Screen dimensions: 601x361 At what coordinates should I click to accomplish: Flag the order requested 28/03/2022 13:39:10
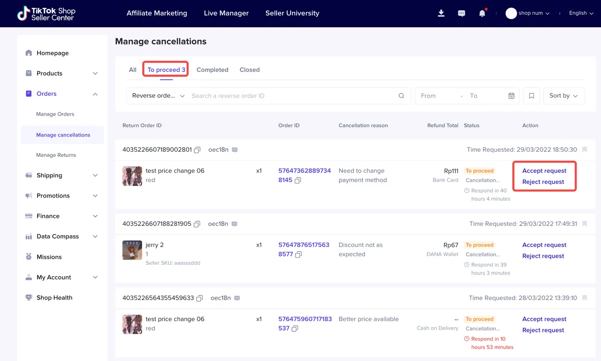[x=585, y=298]
